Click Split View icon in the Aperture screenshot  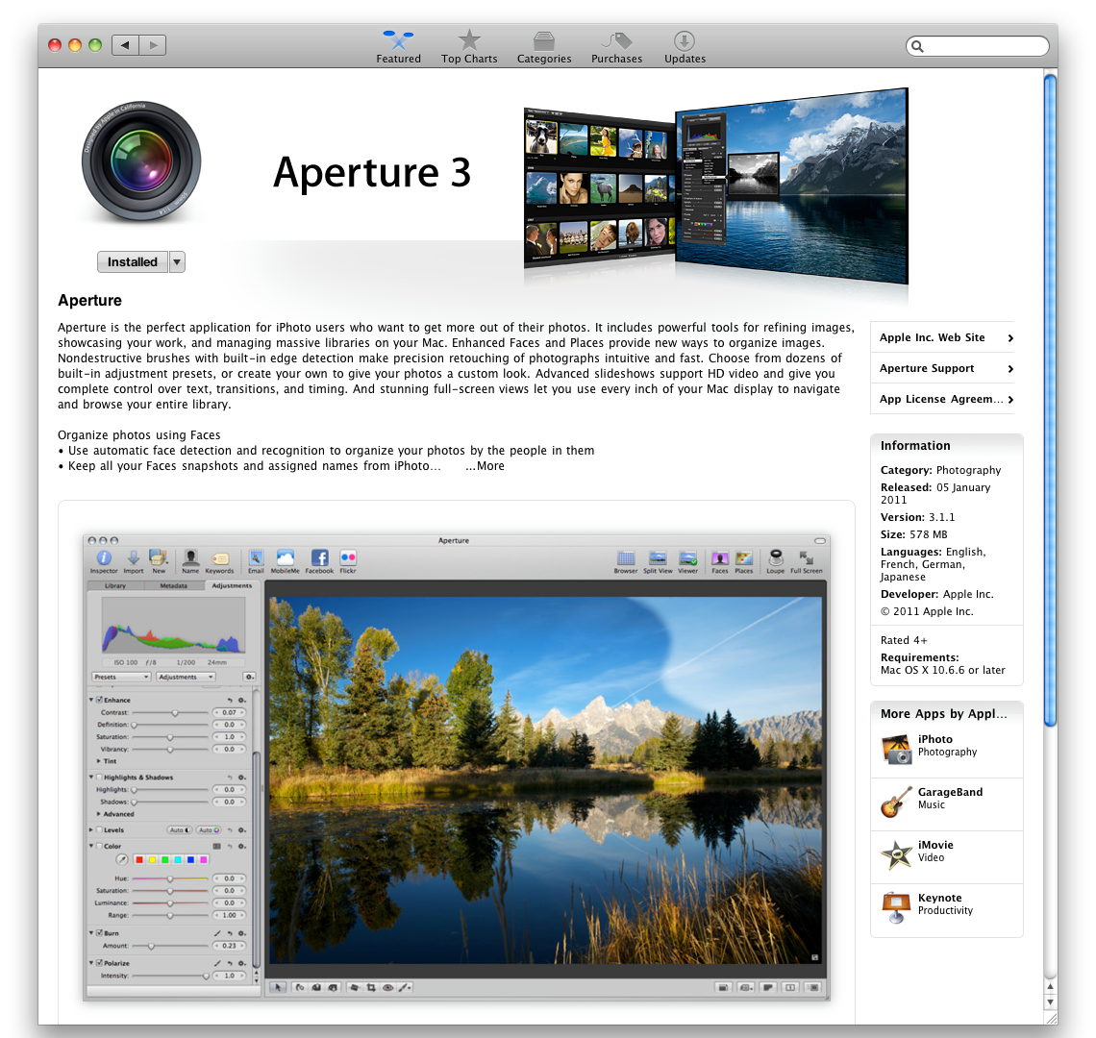pos(658,562)
